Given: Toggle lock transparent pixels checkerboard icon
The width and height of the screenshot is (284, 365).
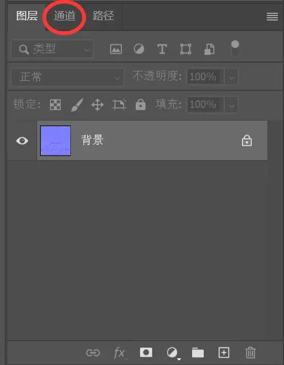Looking at the screenshot, I should [x=55, y=105].
